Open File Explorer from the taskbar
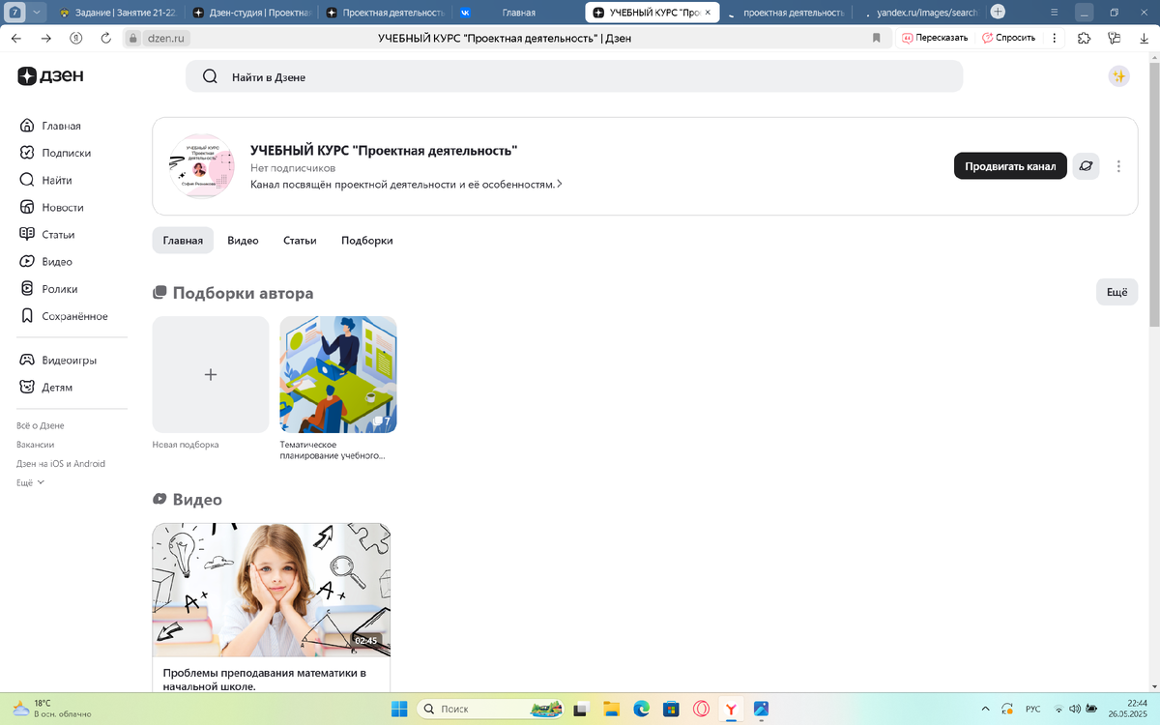 pos(610,709)
